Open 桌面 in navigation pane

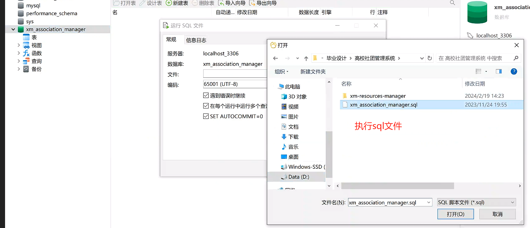click(x=290, y=157)
